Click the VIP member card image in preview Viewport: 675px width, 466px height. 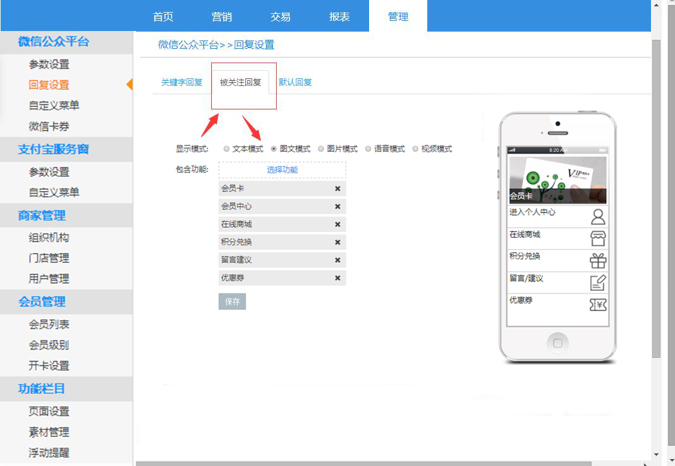[x=558, y=180]
